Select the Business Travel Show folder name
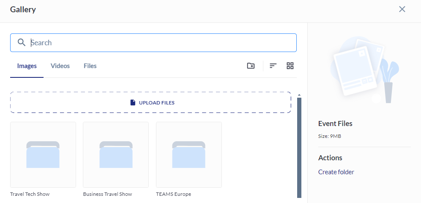This screenshot has height=203, width=421. point(107,194)
